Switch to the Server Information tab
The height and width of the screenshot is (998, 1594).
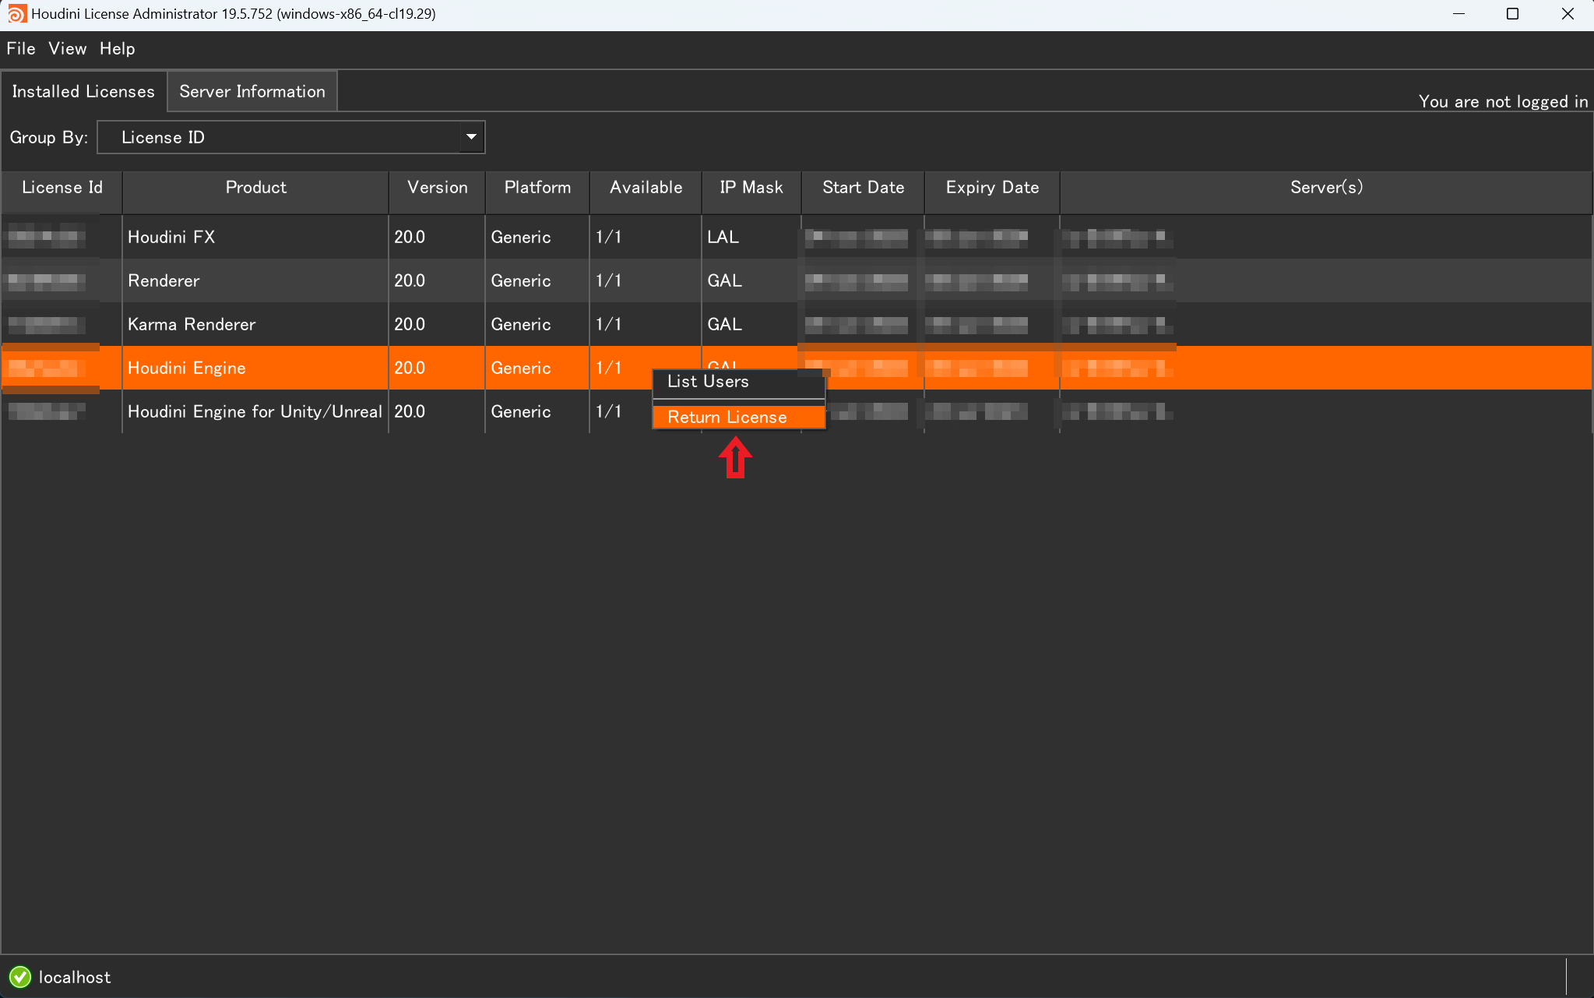pos(252,91)
